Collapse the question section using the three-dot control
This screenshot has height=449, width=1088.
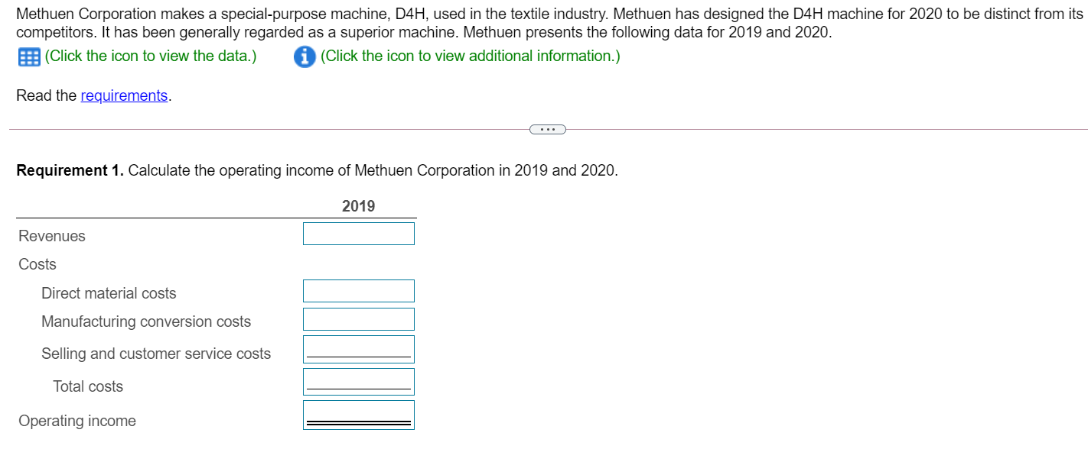pyautogui.click(x=547, y=128)
